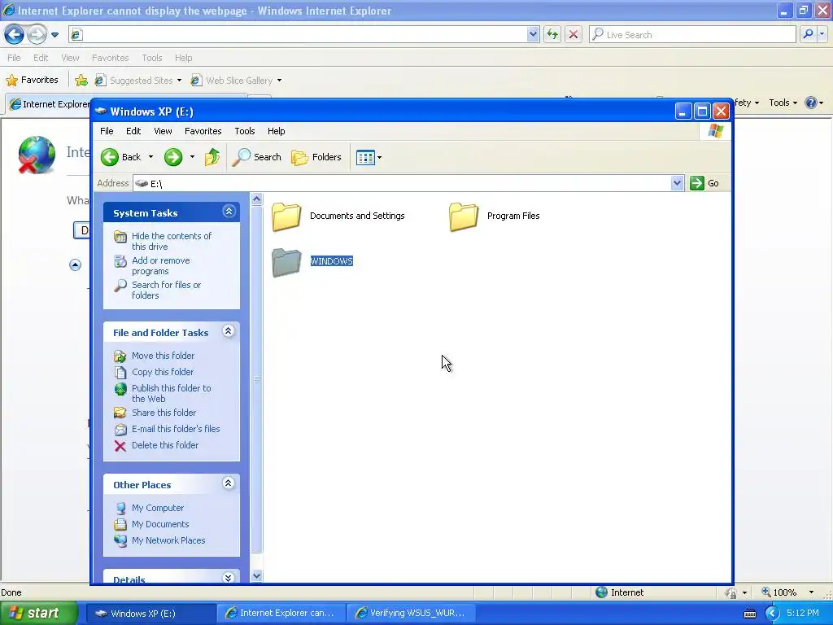Open File menu in Windows XP (E:) window
This screenshot has width=833, height=625.
107,131
